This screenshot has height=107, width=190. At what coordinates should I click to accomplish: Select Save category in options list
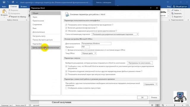46,24
